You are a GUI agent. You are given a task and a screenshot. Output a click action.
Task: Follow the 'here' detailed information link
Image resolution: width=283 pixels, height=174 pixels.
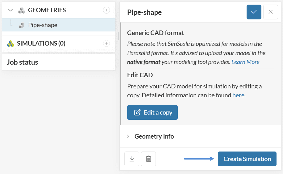pyautogui.click(x=238, y=95)
